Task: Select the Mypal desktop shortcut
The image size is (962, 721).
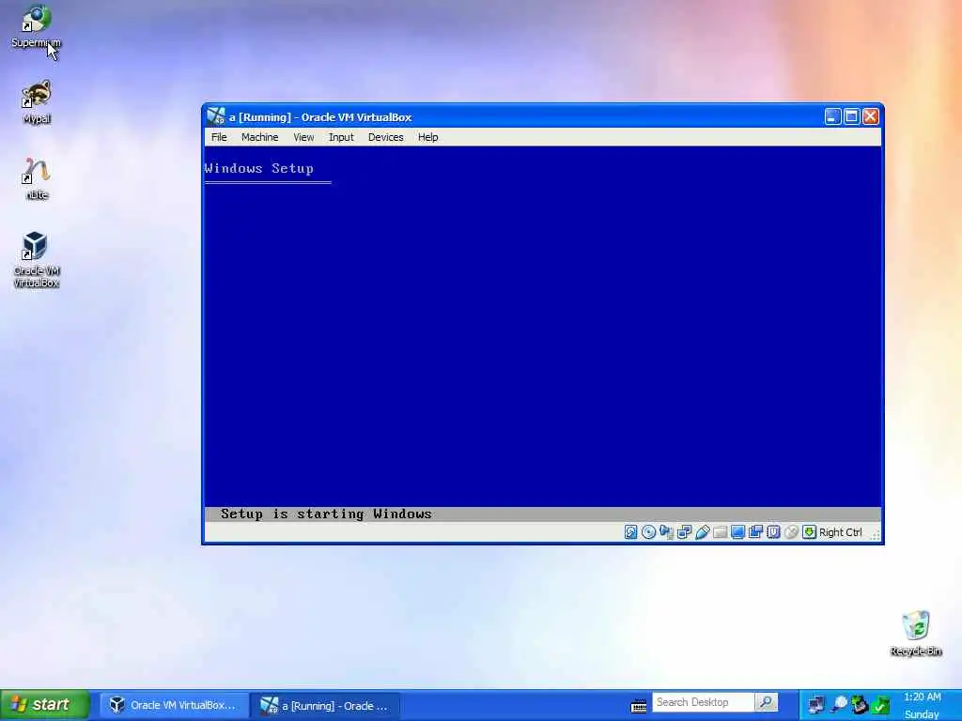Action: [37, 102]
